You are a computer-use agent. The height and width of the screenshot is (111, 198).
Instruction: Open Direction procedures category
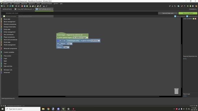[x=10, y=24]
